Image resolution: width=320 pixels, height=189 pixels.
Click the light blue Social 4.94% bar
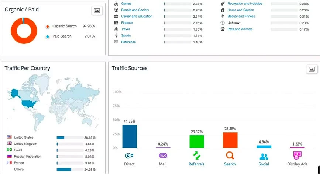pyautogui.click(x=264, y=147)
